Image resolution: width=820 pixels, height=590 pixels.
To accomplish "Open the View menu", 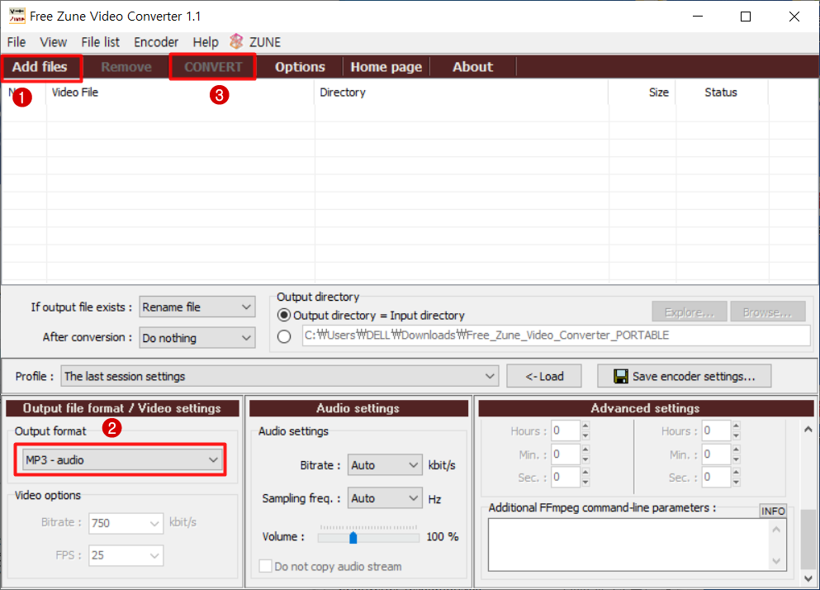I will coord(54,42).
